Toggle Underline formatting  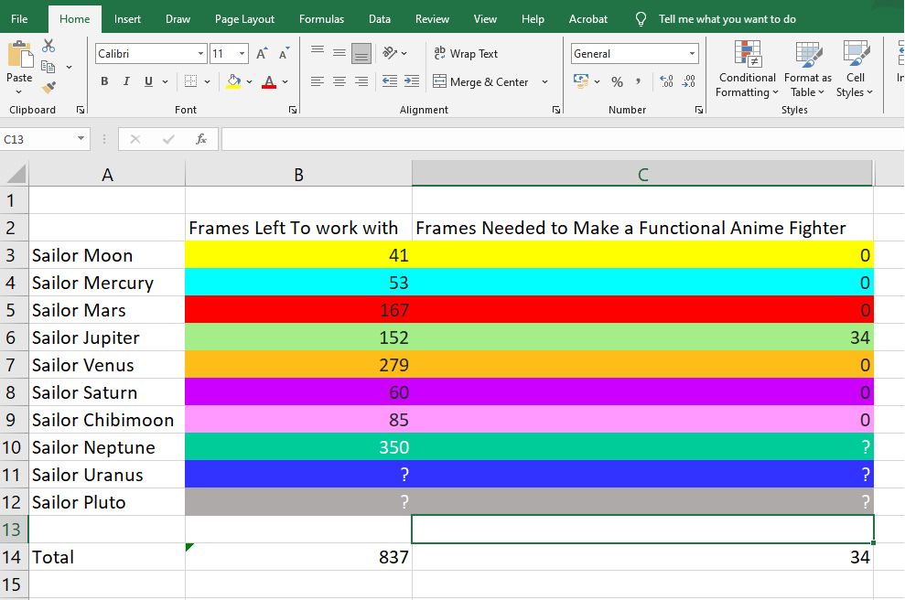click(148, 81)
